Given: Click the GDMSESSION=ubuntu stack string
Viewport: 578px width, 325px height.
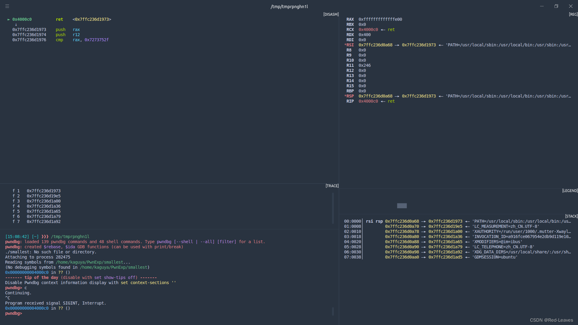Looking at the screenshot, I should pyautogui.click(x=495, y=257).
